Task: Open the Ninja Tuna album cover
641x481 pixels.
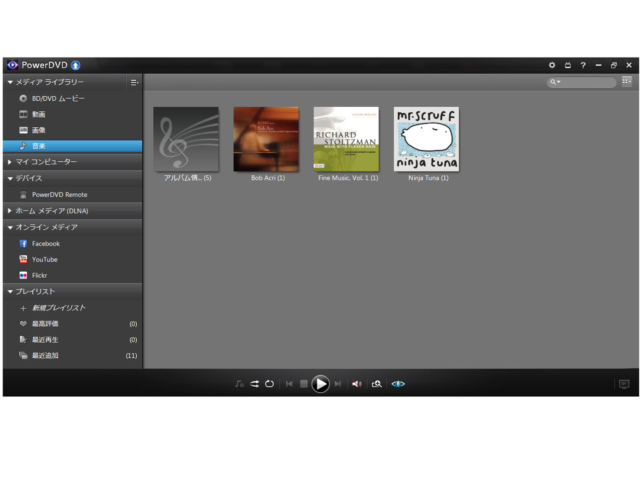Action: [426, 139]
